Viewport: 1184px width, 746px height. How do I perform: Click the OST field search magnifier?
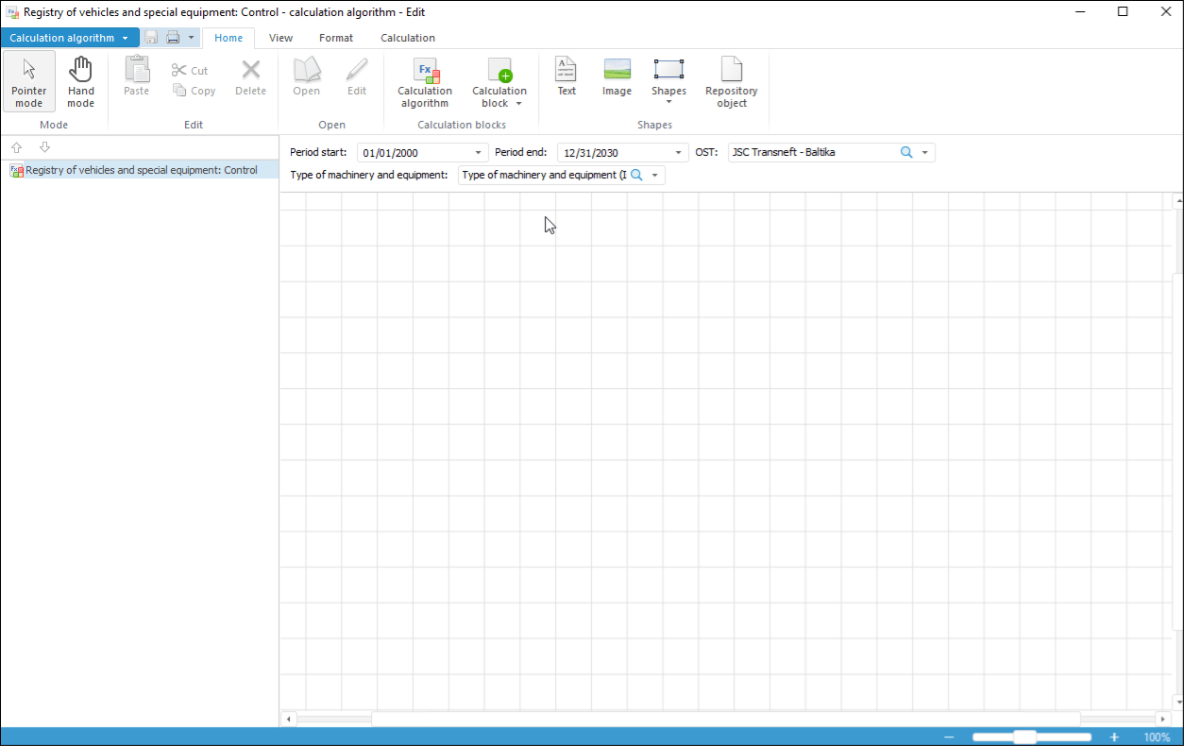point(906,152)
